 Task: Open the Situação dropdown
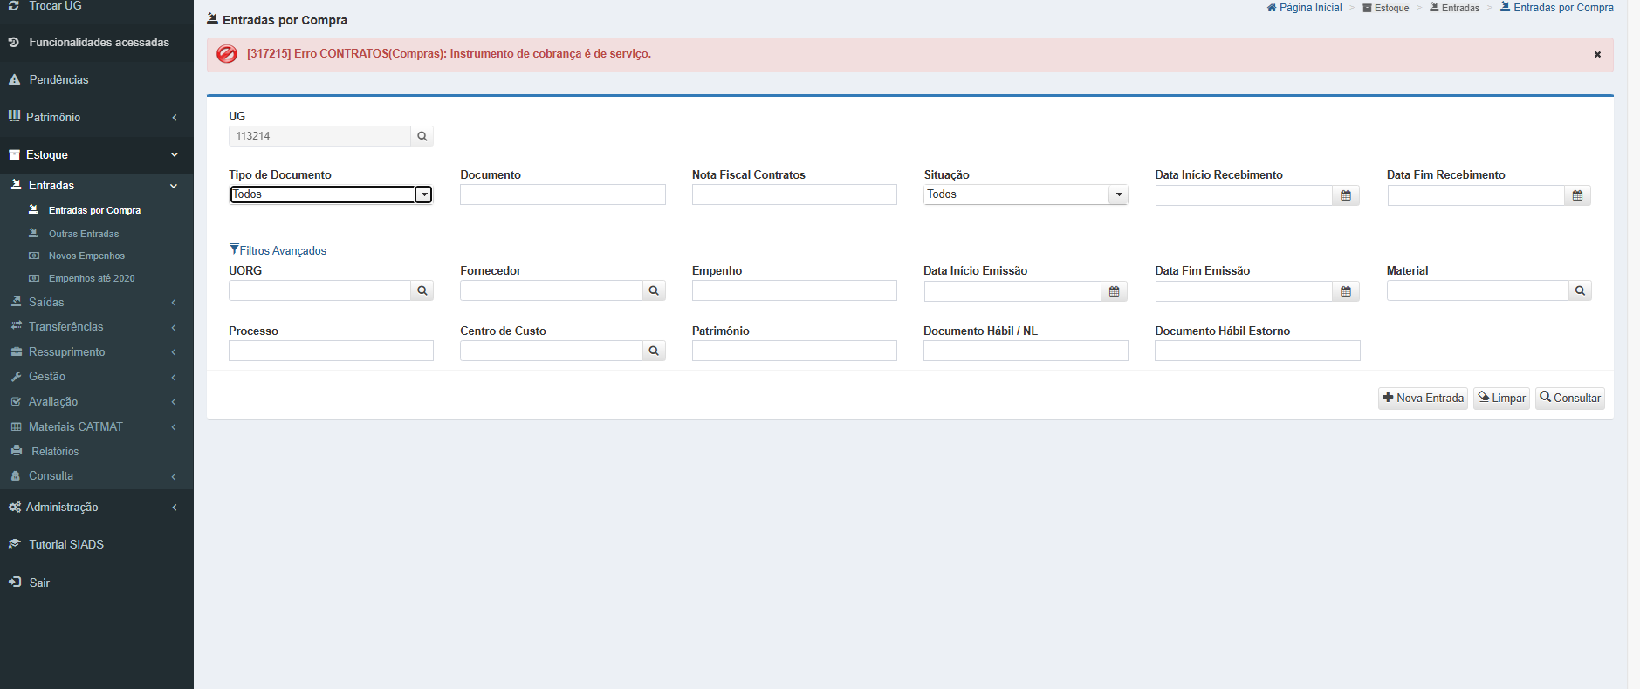(x=1118, y=194)
